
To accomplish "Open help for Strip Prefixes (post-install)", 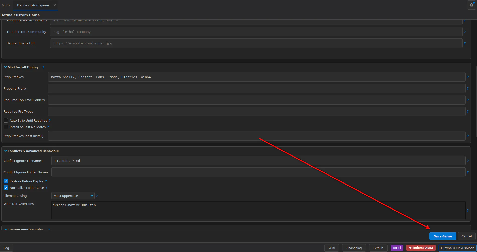I will pyautogui.click(x=468, y=136).
